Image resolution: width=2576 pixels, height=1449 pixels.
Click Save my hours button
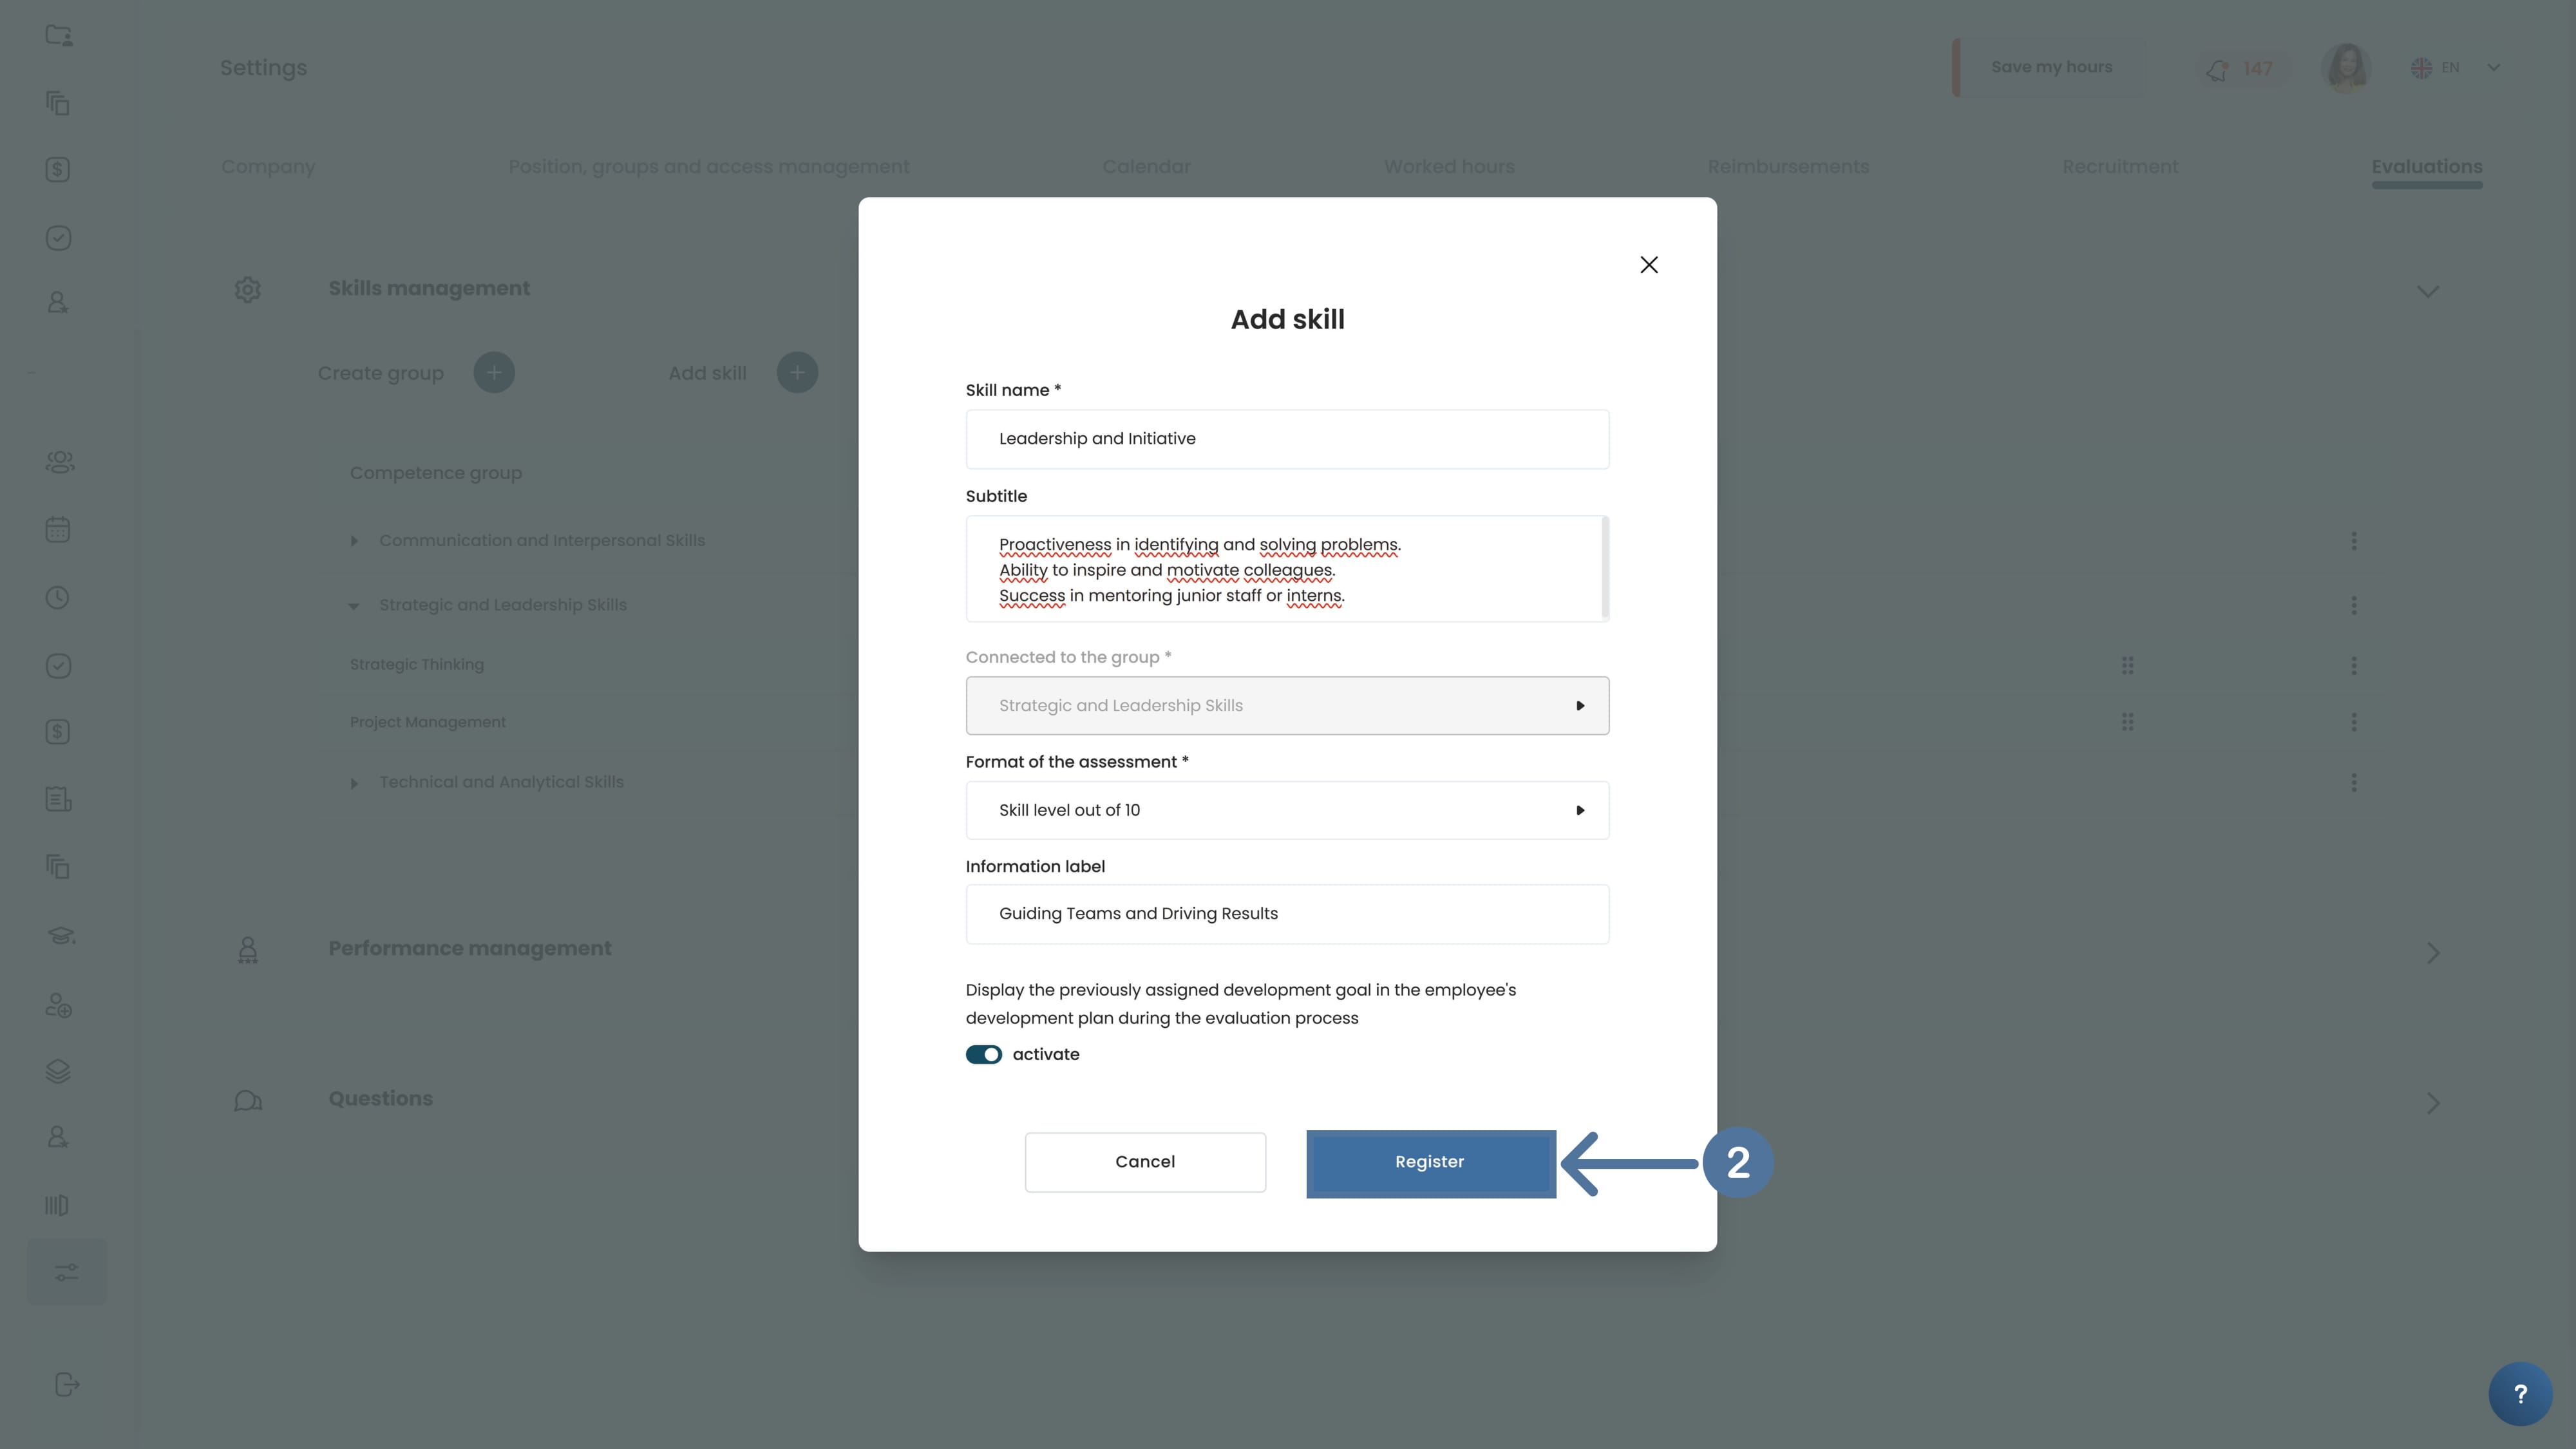[2051, 67]
